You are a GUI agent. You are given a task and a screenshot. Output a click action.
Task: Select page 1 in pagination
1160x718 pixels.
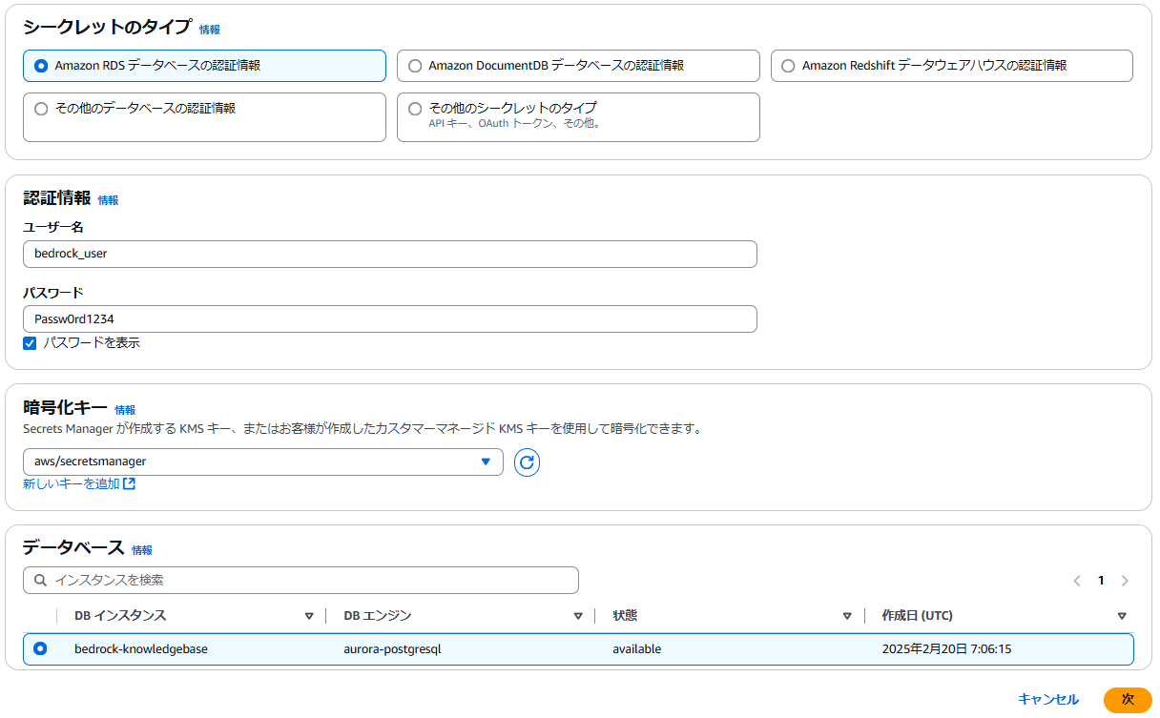pyautogui.click(x=1101, y=580)
